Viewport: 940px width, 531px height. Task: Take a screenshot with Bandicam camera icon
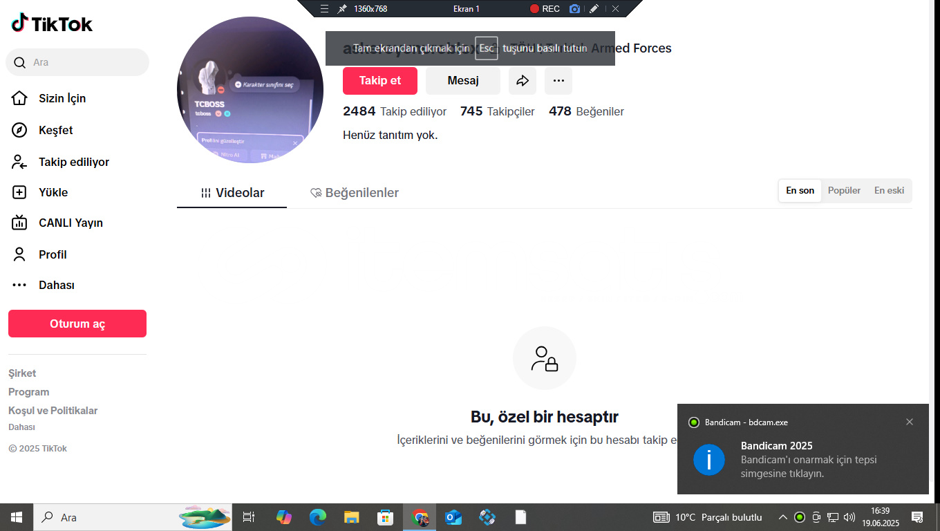(x=574, y=9)
